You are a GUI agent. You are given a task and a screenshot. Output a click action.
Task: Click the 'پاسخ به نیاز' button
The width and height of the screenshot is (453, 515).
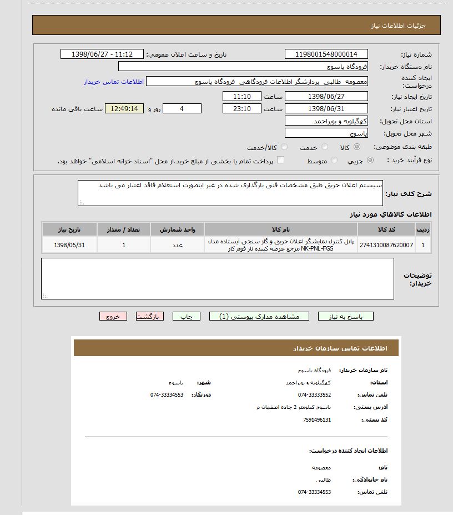(346, 316)
